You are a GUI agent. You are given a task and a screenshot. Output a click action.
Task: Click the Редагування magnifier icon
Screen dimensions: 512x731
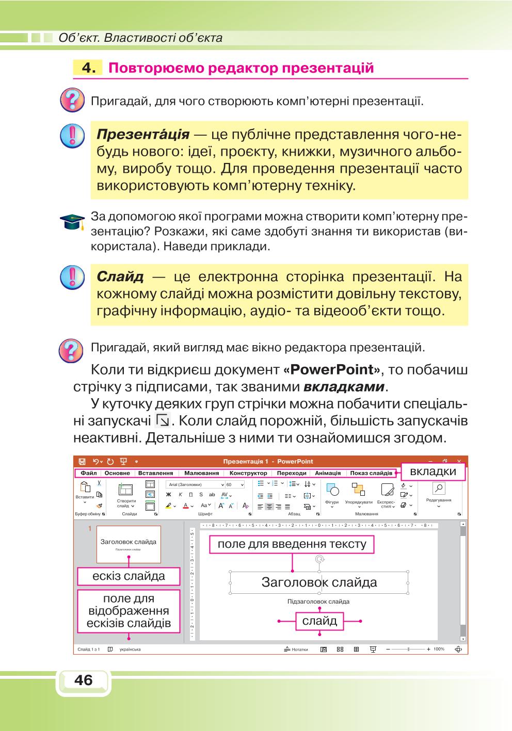438,488
